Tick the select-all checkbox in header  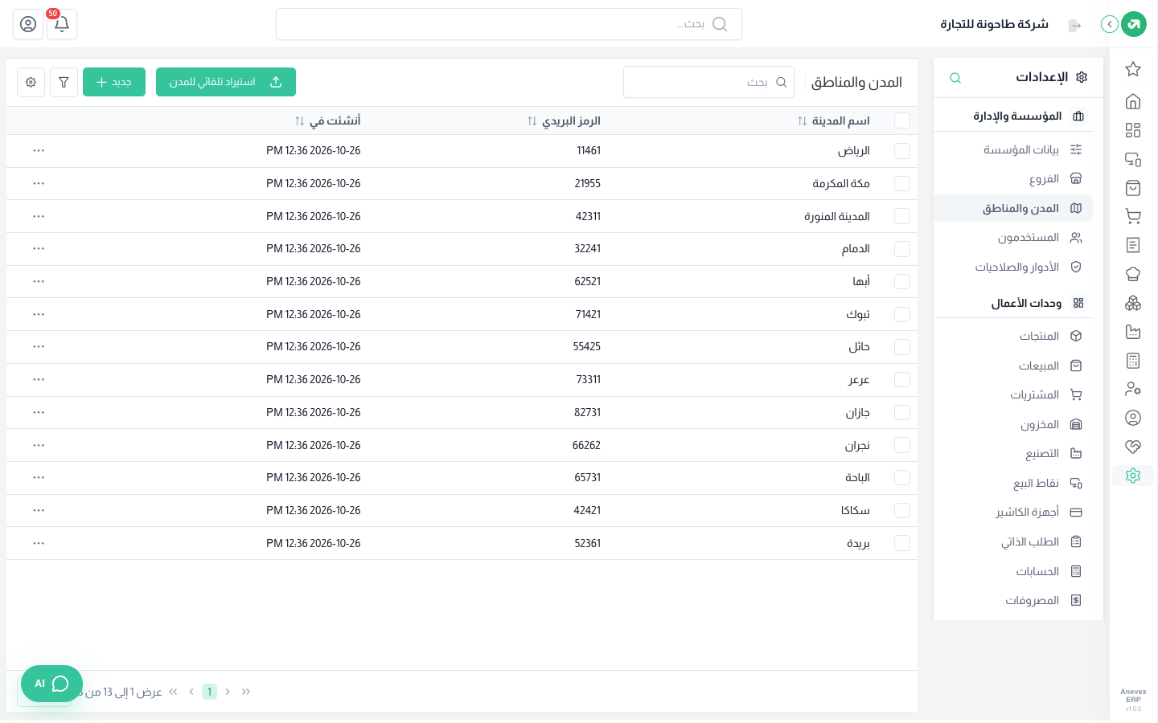pos(902,120)
